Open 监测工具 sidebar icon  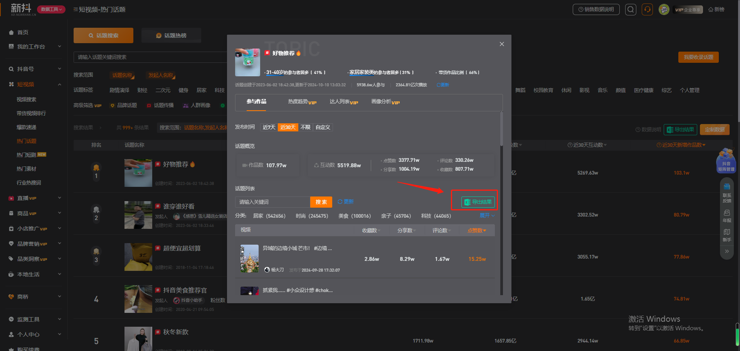11,319
